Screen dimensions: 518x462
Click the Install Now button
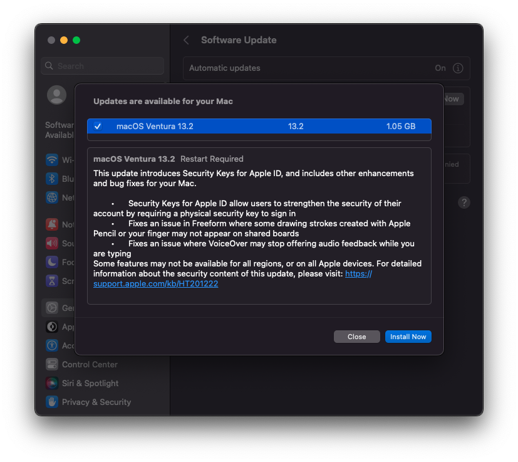pos(408,337)
